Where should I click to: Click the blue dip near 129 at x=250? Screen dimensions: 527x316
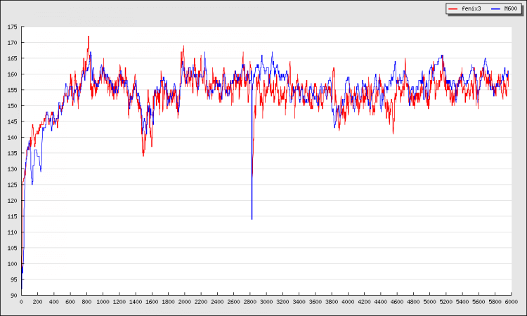(x=41, y=171)
